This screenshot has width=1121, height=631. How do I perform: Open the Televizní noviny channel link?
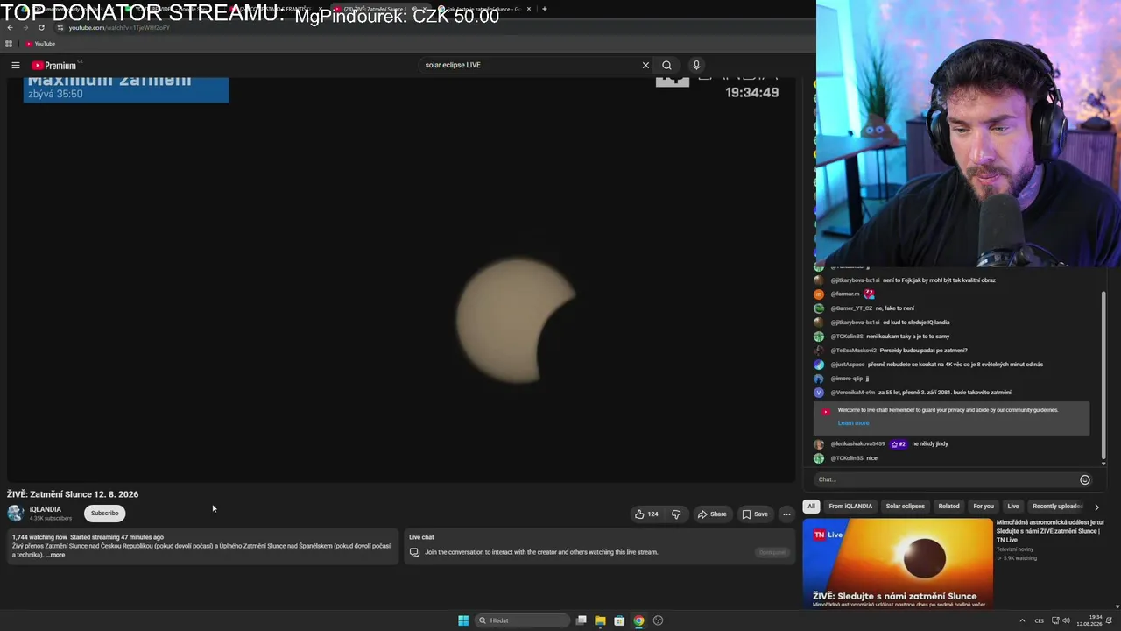1017,549
